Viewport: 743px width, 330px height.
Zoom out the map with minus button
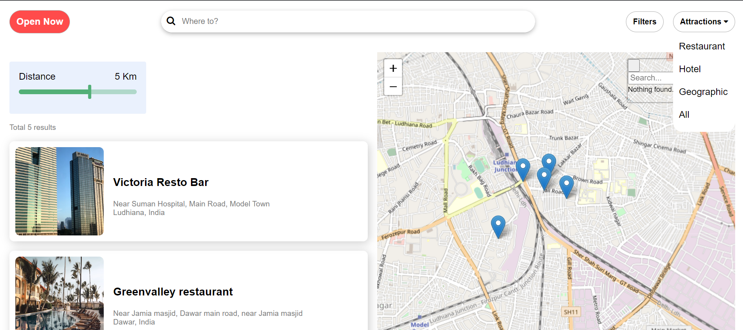tap(393, 86)
